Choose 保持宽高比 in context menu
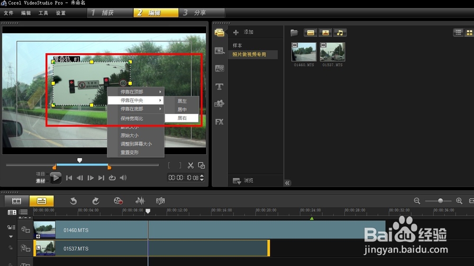Viewport: 474px width, 266px height. tap(136, 118)
